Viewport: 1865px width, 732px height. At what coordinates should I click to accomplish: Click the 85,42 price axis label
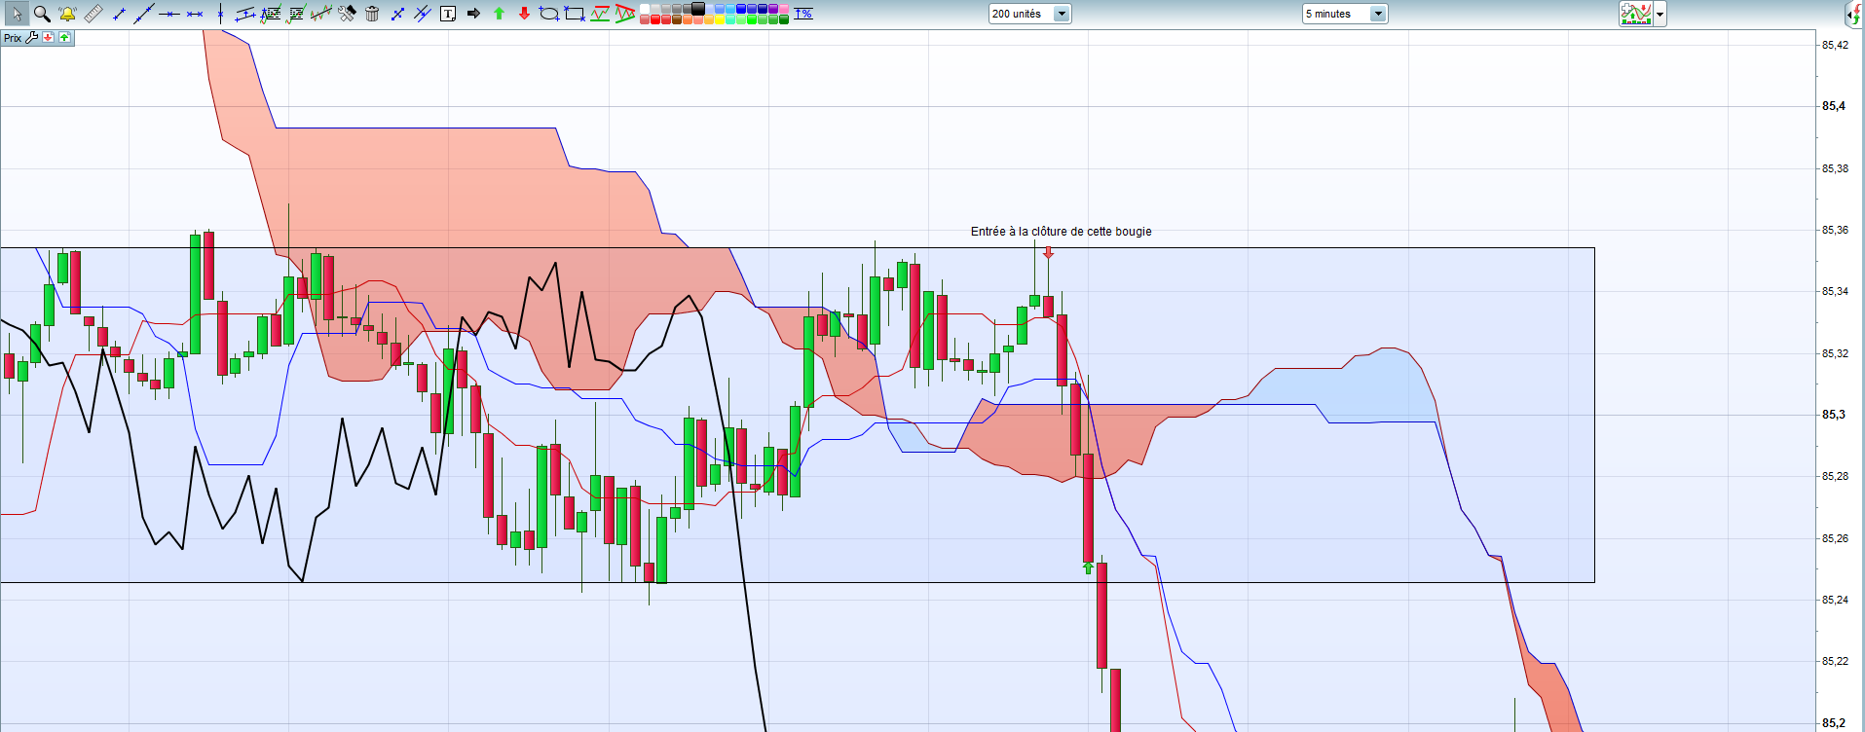click(x=1835, y=45)
